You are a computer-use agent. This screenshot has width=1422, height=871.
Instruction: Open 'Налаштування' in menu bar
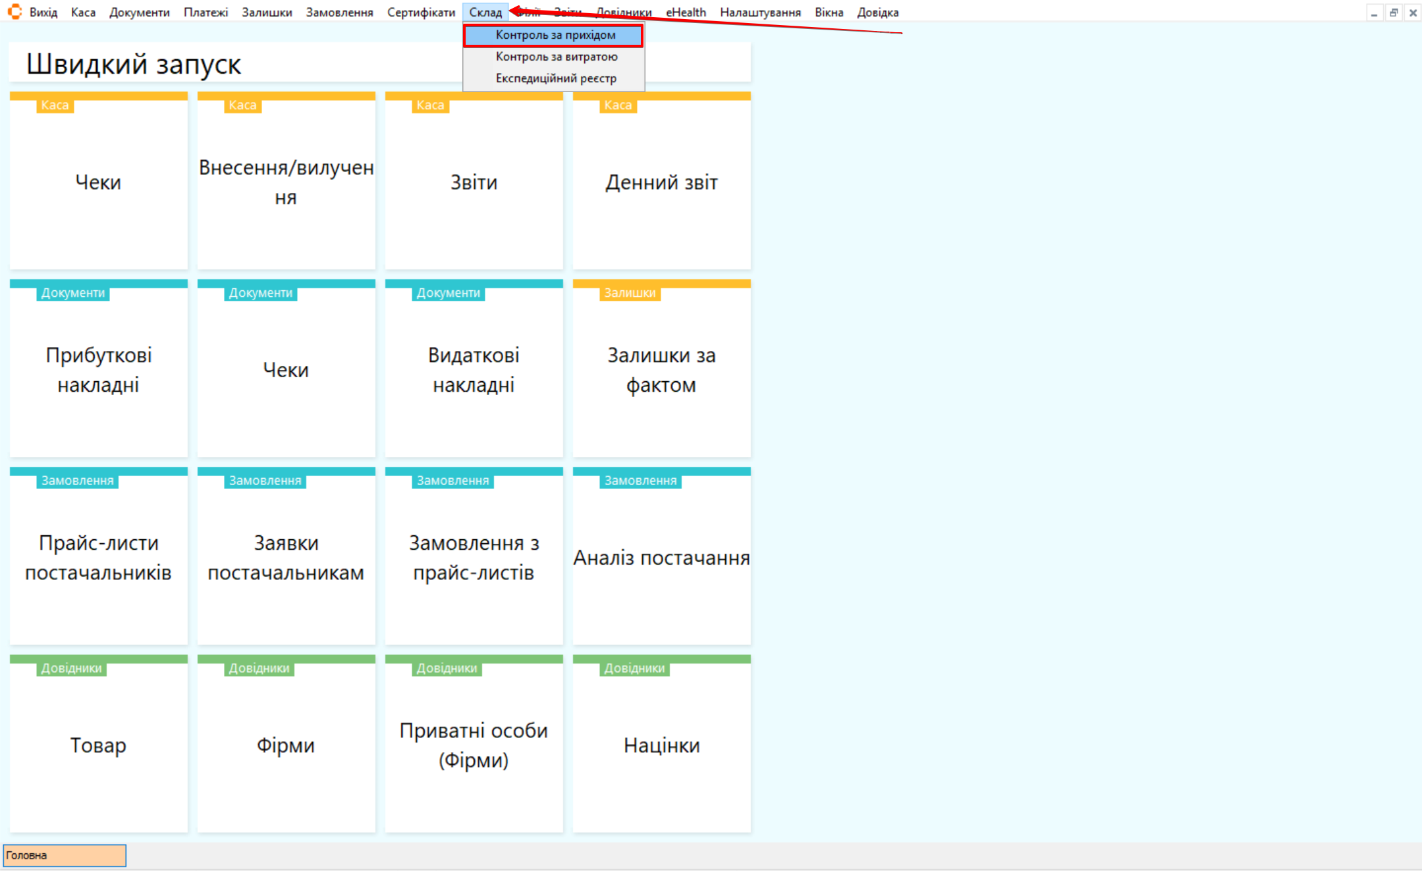pos(759,13)
